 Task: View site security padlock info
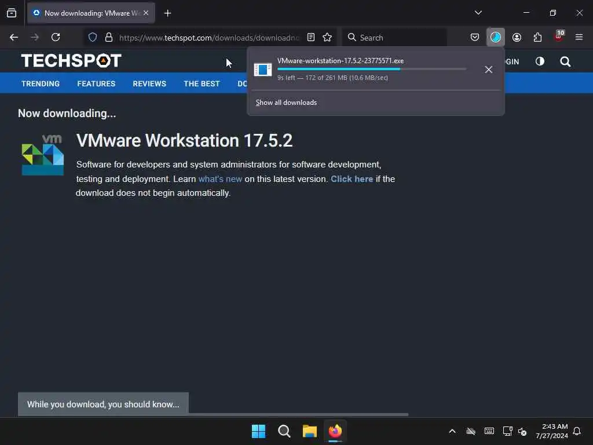pos(109,37)
